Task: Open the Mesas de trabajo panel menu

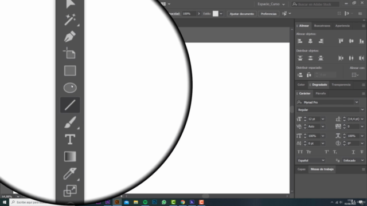Action: (363, 169)
